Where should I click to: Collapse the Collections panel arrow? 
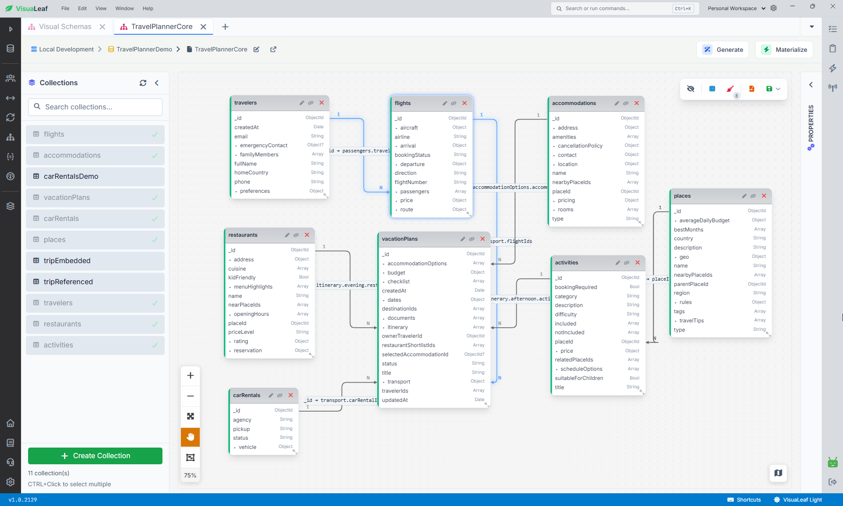[157, 83]
